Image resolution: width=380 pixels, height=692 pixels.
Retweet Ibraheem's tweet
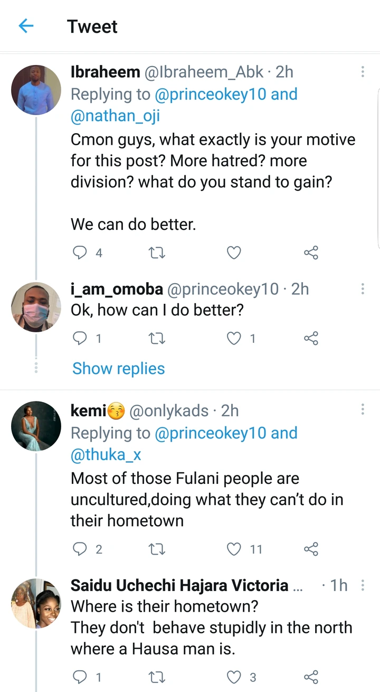157,253
